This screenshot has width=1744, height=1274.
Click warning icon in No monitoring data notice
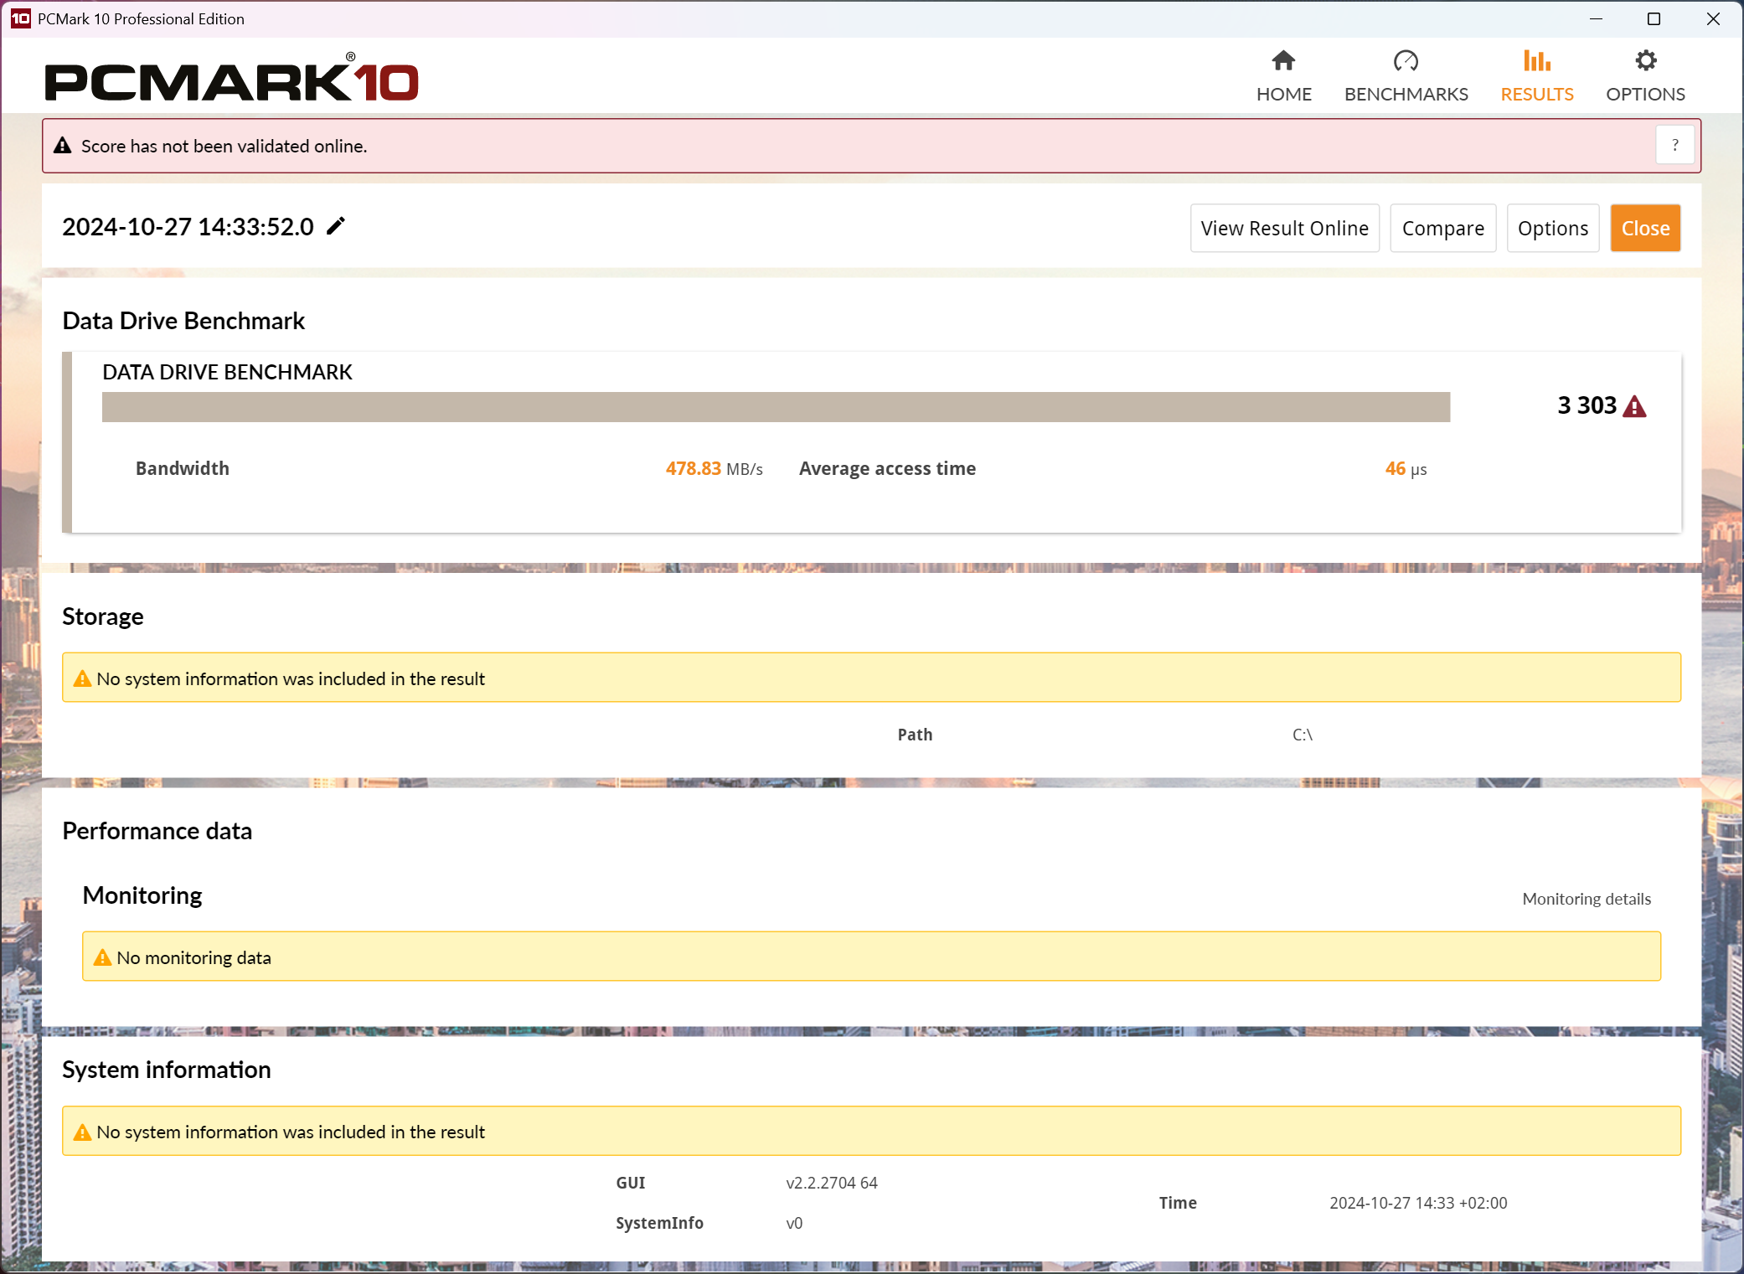pyautogui.click(x=102, y=957)
